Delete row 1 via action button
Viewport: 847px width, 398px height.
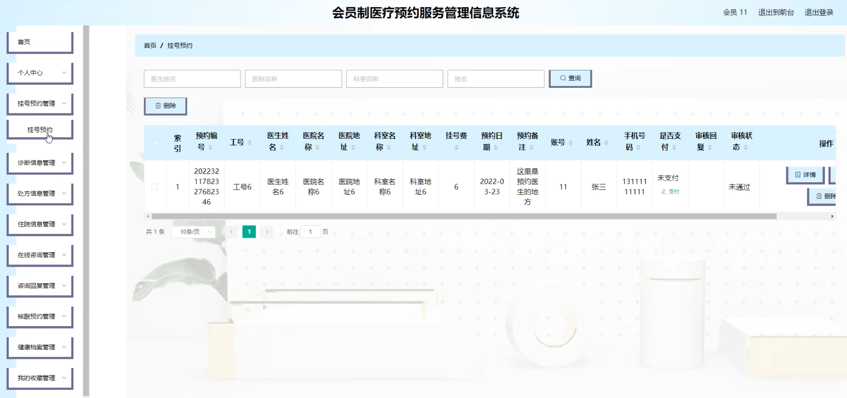coord(822,196)
